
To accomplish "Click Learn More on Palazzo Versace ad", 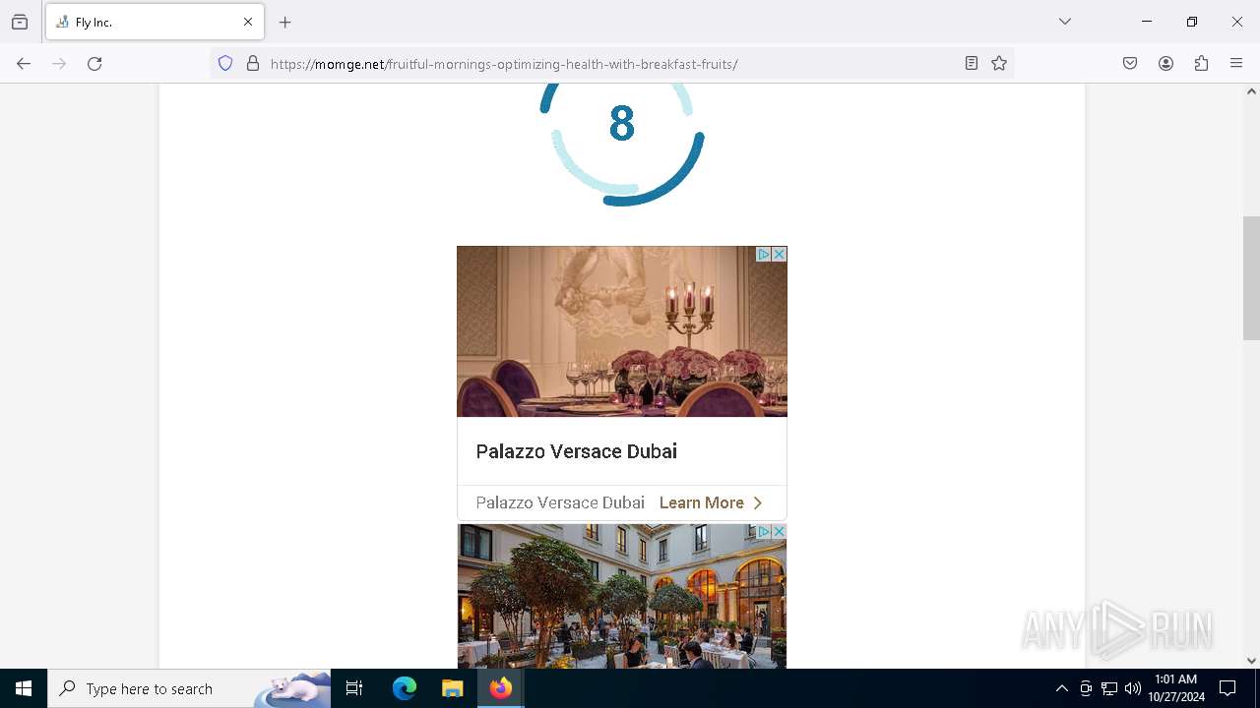I will point(701,502).
